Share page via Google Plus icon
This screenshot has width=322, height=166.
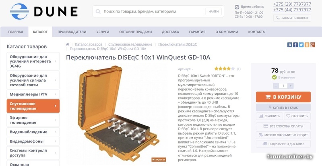click(x=313, y=45)
